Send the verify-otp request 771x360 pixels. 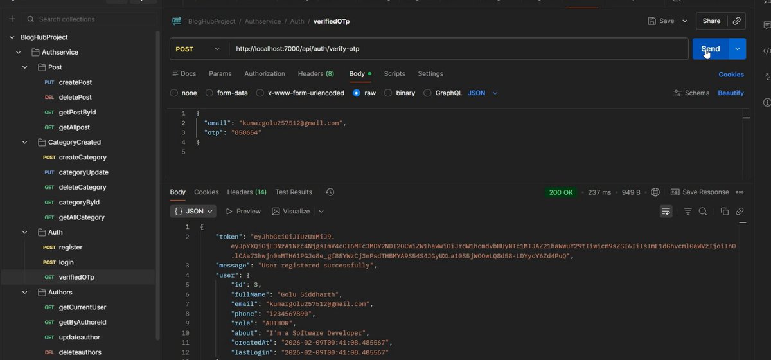[x=711, y=49]
